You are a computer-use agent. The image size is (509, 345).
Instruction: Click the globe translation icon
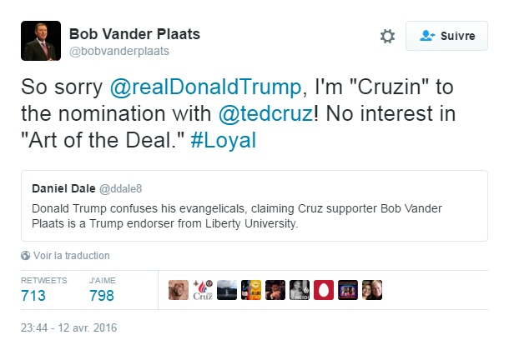pyautogui.click(x=25, y=256)
